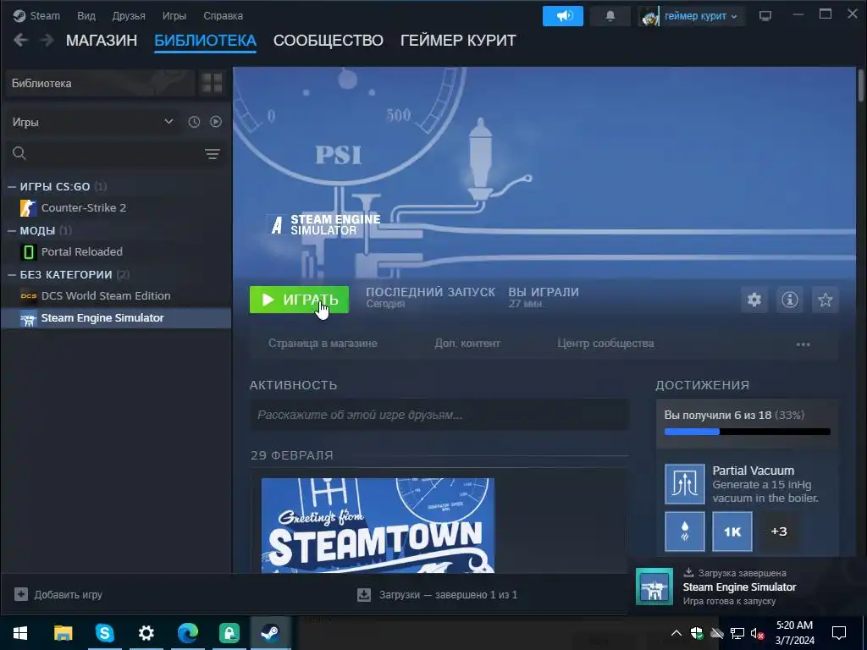Click the 1K achievement icon

tap(732, 532)
